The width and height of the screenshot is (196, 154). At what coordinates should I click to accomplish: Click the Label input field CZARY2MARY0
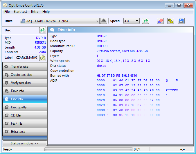tap(26, 58)
